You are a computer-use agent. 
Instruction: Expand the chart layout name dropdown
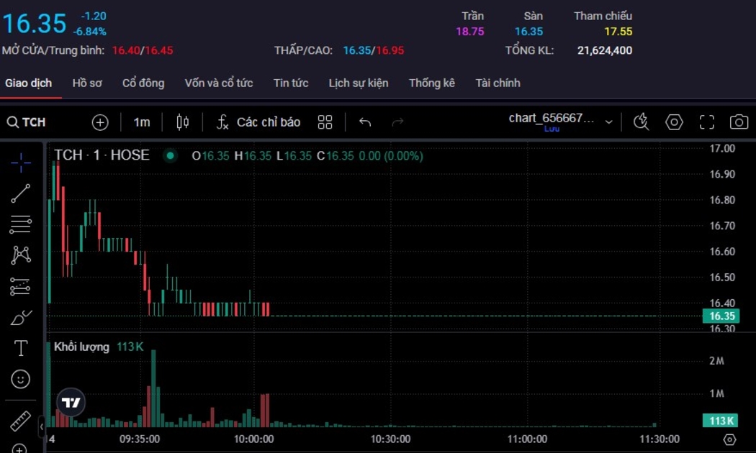coord(608,122)
